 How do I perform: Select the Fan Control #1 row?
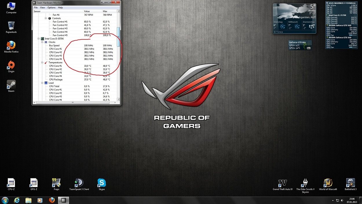(x=75, y=22)
